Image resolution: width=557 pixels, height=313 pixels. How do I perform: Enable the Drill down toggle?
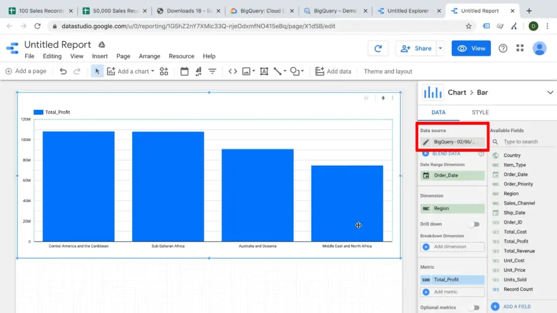coord(474,224)
